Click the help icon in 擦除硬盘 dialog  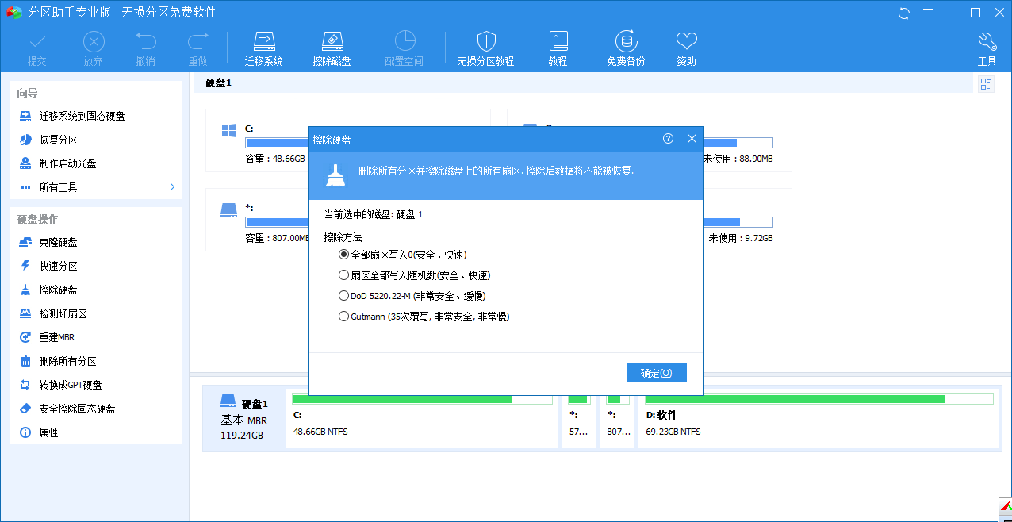668,139
